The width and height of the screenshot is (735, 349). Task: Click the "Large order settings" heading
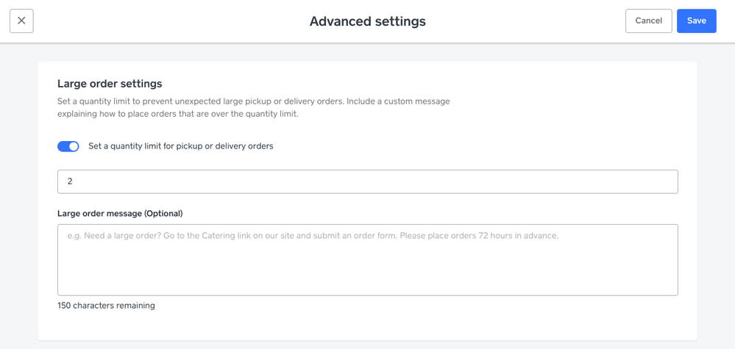(x=110, y=84)
